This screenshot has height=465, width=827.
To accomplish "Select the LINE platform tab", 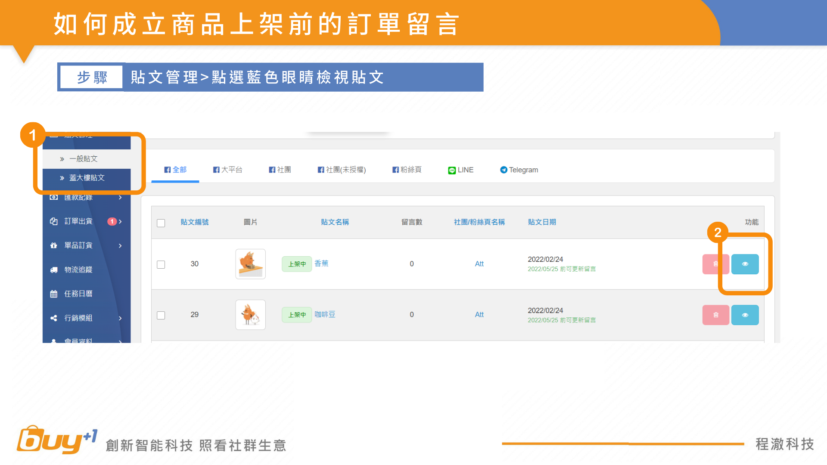I will [460, 170].
